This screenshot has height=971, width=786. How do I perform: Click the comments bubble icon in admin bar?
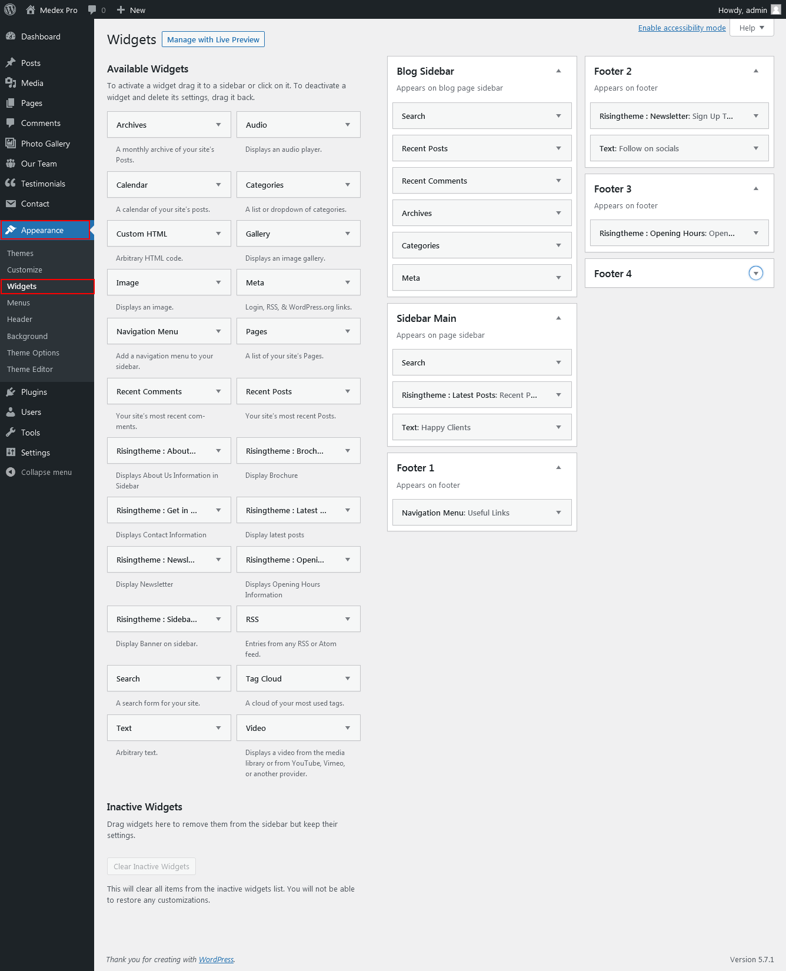click(92, 10)
